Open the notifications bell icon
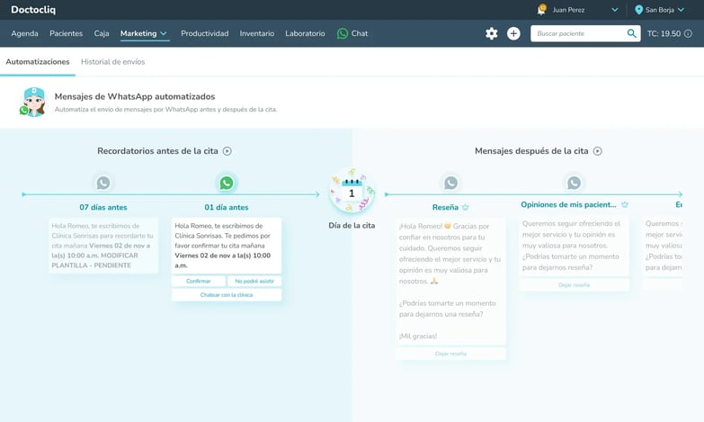This screenshot has width=704, height=422. [x=541, y=9]
